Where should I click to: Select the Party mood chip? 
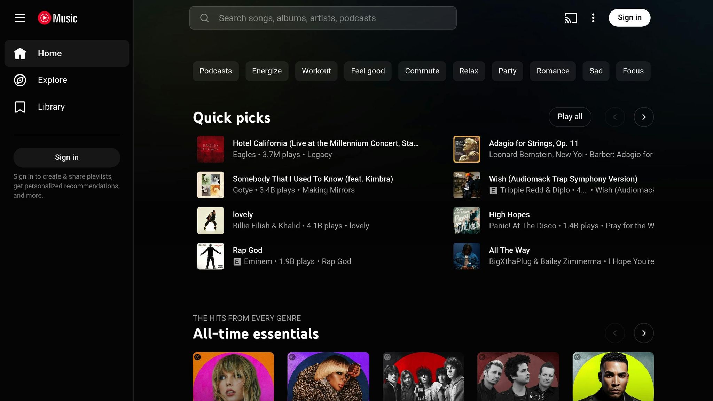[507, 71]
